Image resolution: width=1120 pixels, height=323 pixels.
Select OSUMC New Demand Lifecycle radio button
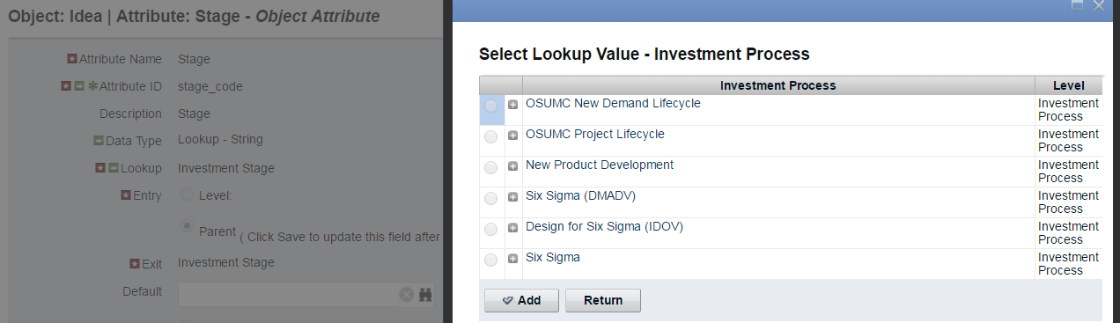coord(490,106)
